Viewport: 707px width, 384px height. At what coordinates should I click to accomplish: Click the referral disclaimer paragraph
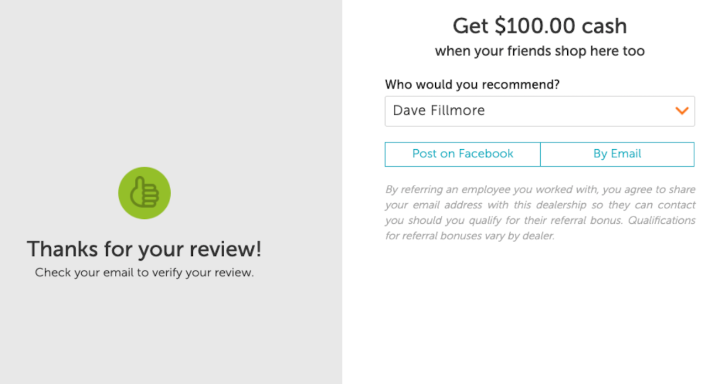[540, 213]
